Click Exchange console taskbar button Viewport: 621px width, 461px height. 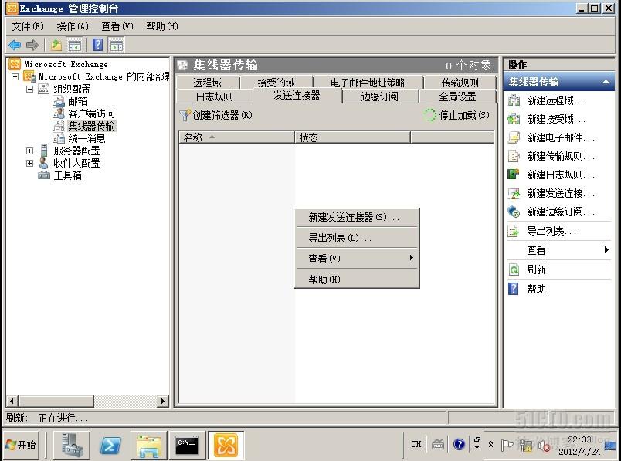tap(226, 445)
